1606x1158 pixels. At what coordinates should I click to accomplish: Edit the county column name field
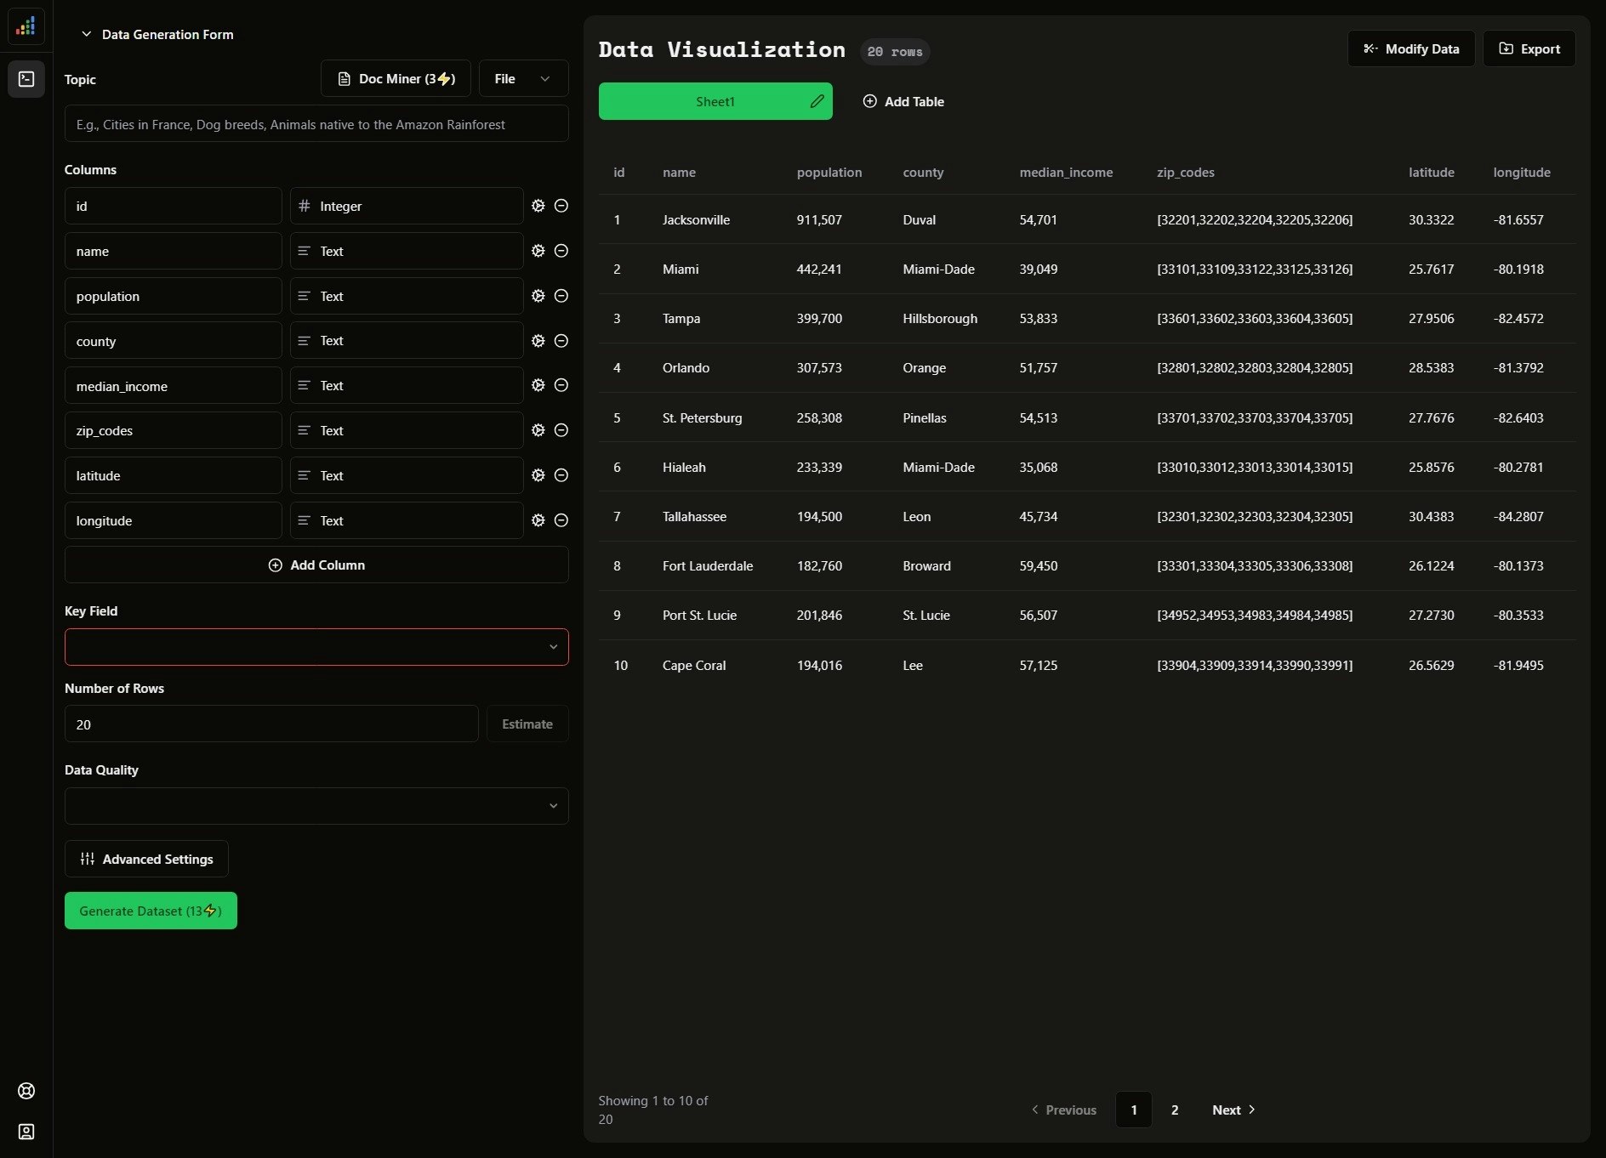(x=173, y=341)
